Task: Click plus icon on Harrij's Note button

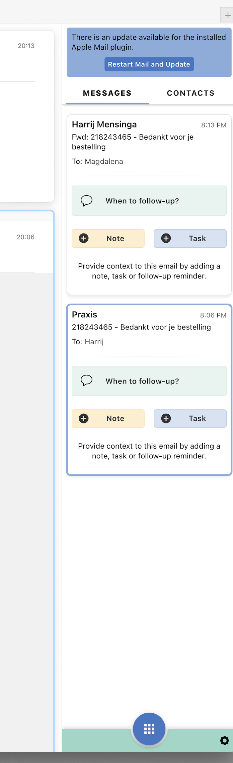Action: [84, 238]
